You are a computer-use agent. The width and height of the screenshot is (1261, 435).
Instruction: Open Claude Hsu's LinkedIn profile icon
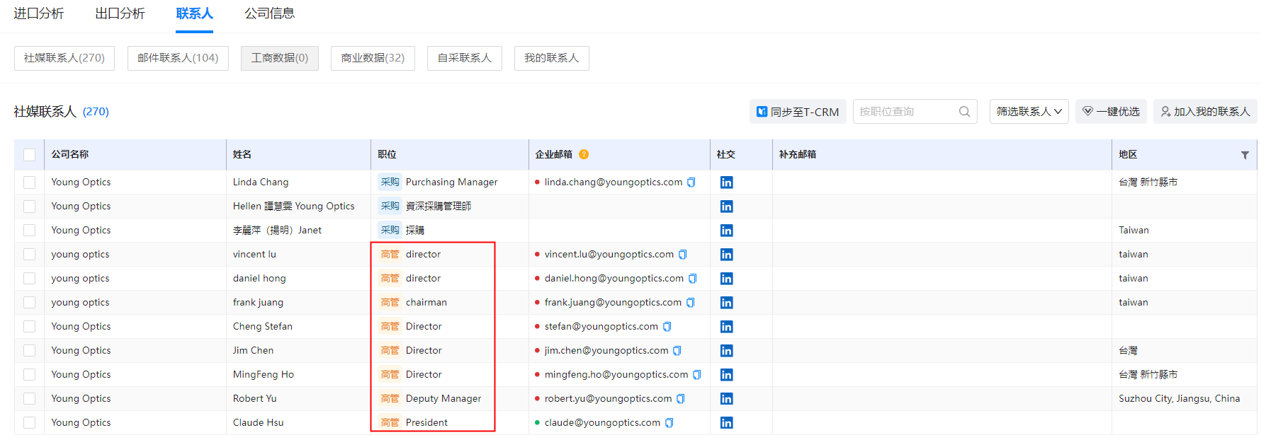(726, 423)
